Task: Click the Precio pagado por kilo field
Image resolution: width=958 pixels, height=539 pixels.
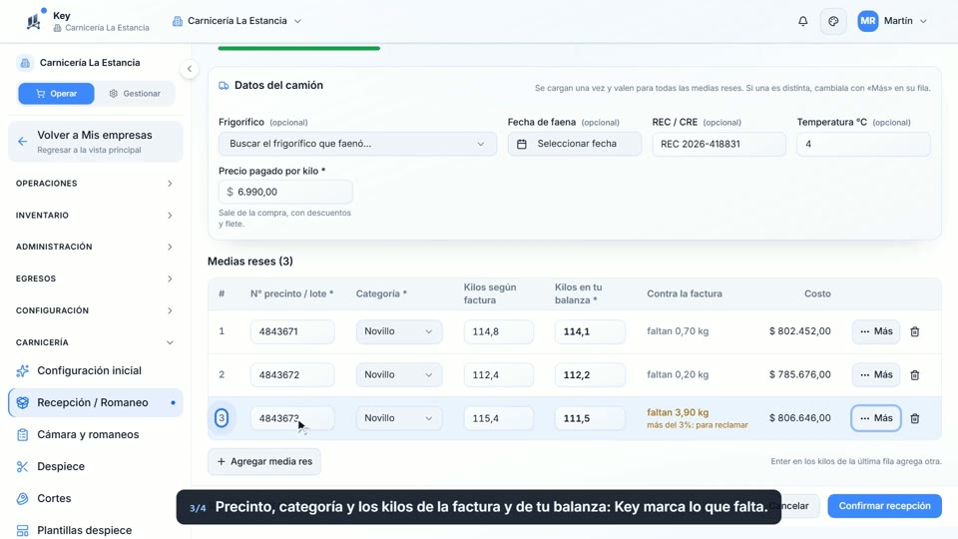Action: coord(285,192)
